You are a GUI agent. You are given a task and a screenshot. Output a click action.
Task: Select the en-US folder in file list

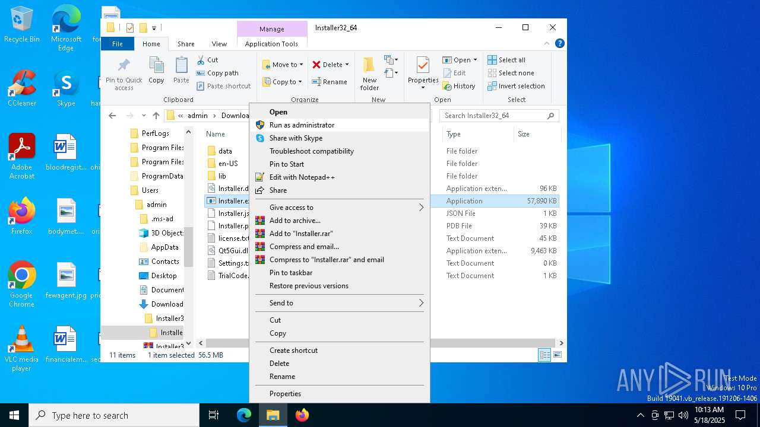click(x=228, y=164)
